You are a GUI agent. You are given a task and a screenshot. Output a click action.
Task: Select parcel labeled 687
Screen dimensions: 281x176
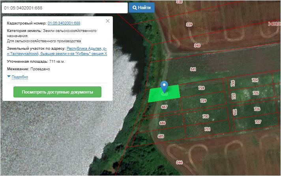tap(165, 107)
